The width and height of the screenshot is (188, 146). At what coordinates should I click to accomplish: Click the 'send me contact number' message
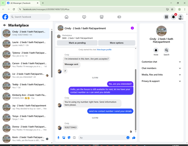click(x=110, y=111)
